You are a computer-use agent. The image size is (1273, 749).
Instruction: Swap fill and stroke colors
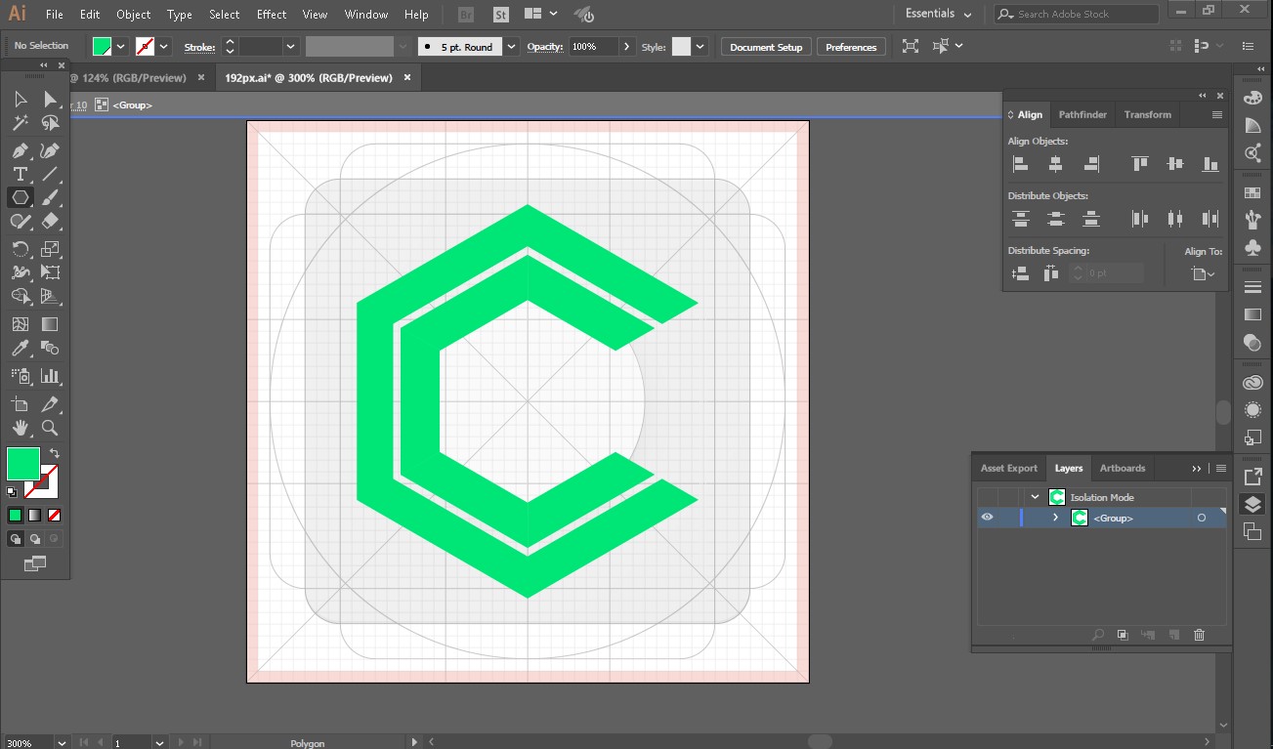coord(55,453)
